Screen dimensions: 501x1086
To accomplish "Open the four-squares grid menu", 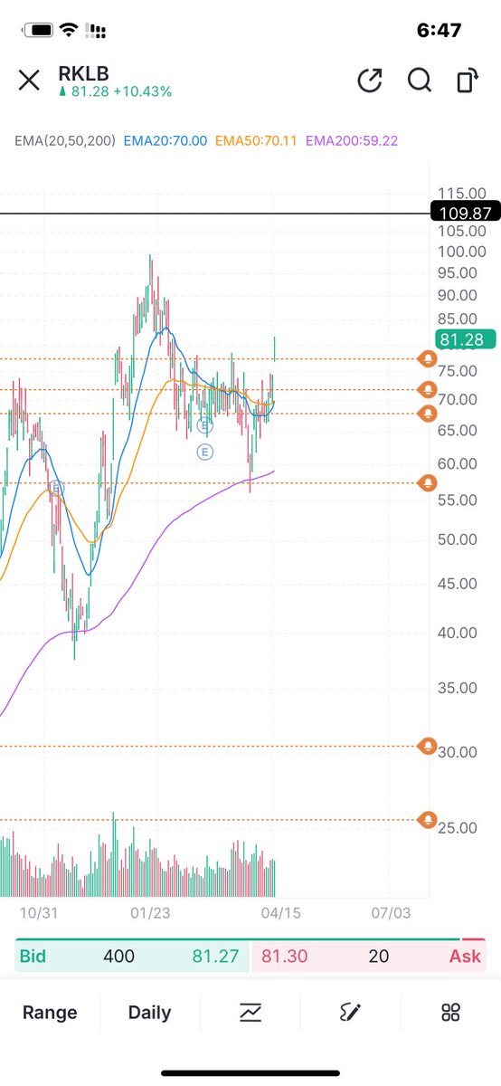I will pos(450,1013).
